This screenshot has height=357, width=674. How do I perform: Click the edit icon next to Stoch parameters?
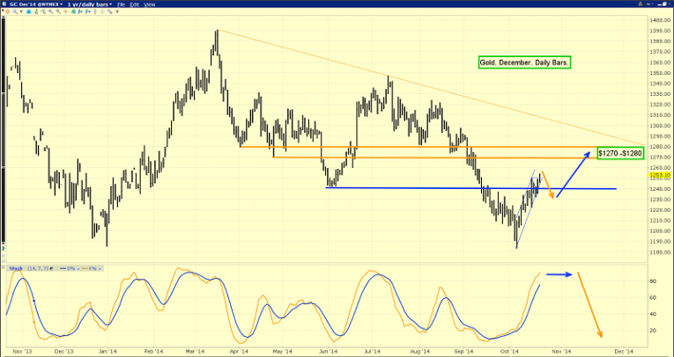tap(49, 267)
